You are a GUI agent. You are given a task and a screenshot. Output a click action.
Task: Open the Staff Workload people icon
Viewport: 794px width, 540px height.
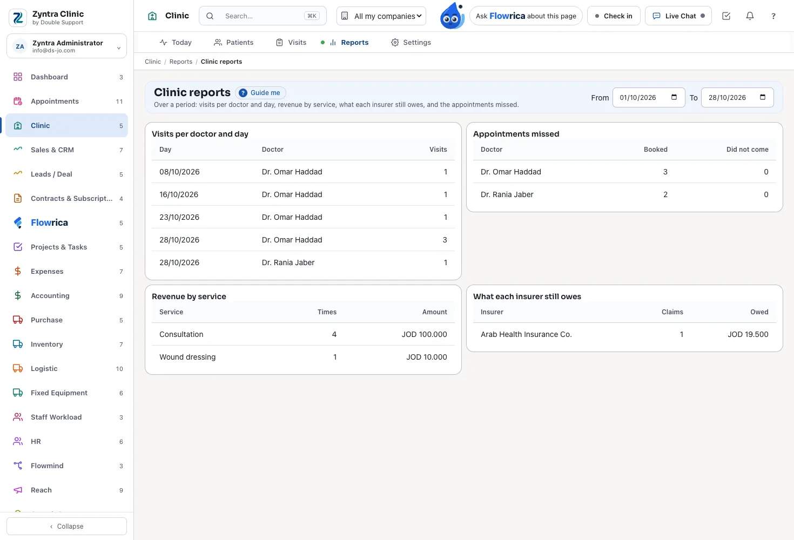(18, 417)
